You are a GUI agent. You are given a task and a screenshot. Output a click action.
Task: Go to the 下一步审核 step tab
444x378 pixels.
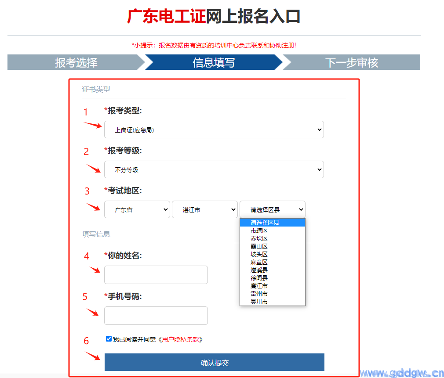point(351,62)
